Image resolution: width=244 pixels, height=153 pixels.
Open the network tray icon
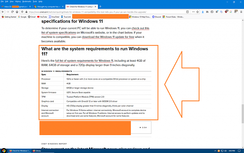tap(222, 151)
